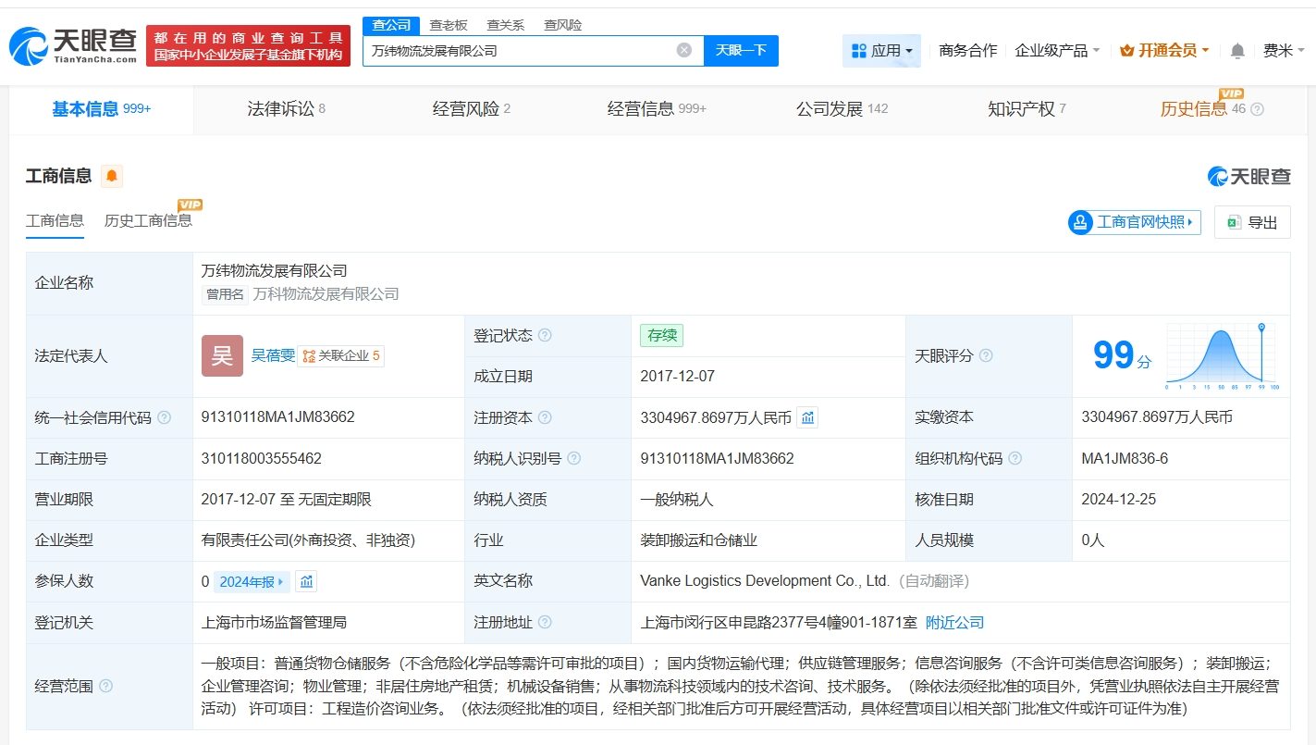Image resolution: width=1316 pixels, height=745 pixels.
Task: Click chart icon next to 2024年报
Action: tap(306, 581)
